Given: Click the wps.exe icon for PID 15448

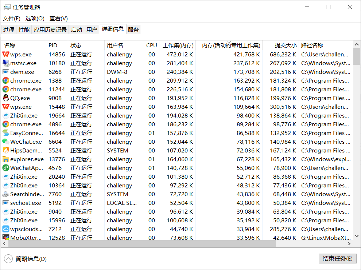Looking at the screenshot, I should pyautogui.click(x=6, y=107).
